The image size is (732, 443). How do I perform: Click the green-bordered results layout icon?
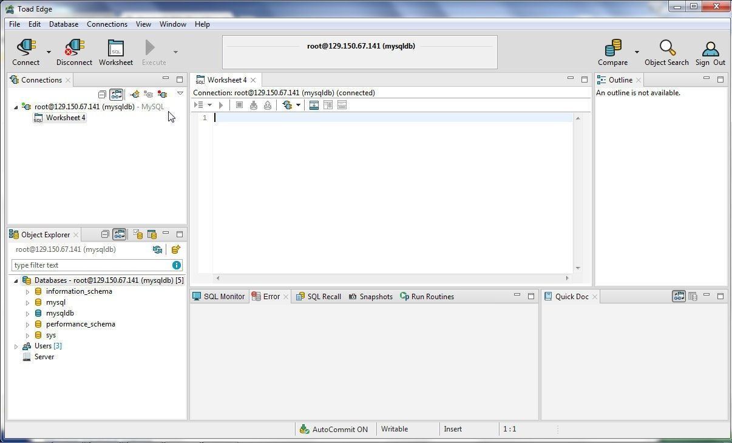click(314, 105)
